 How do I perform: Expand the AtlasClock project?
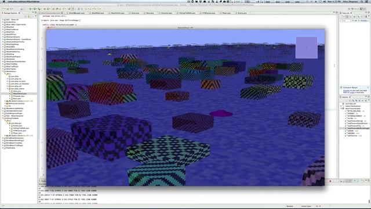coord(3,32)
